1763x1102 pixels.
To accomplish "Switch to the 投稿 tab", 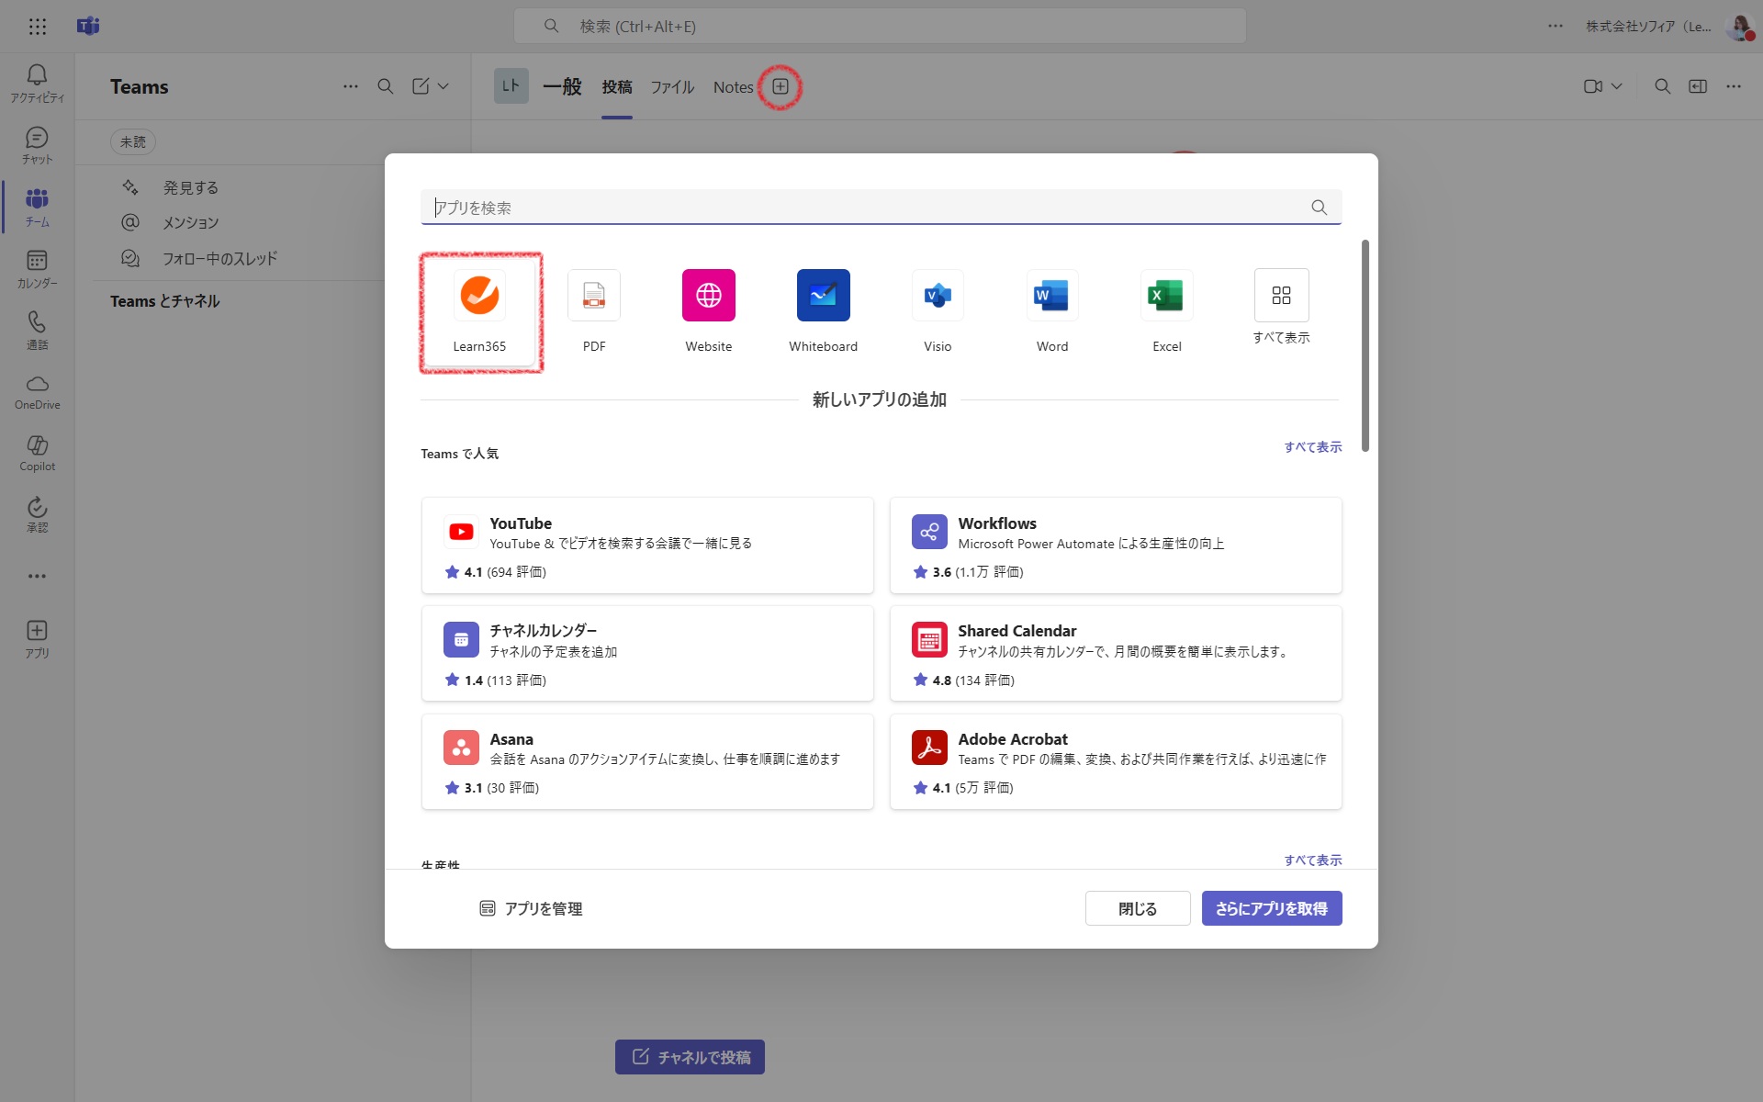I will [x=617, y=87].
